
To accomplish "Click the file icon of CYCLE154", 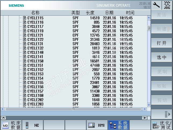I will click(24, 78).
